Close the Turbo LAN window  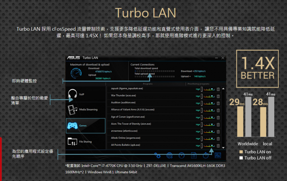[223, 58]
